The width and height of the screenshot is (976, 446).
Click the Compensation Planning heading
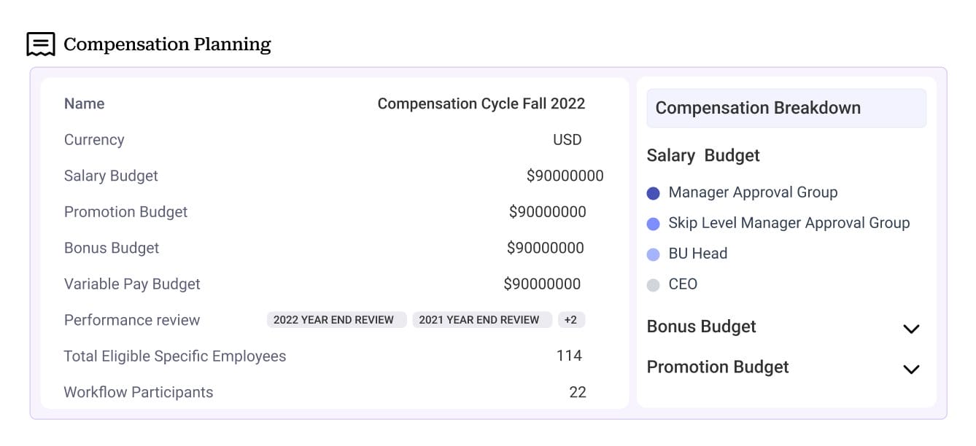(167, 44)
